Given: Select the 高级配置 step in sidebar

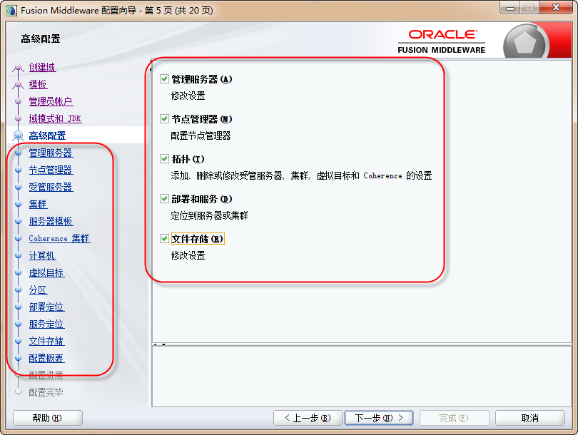Looking at the screenshot, I should click(47, 136).
